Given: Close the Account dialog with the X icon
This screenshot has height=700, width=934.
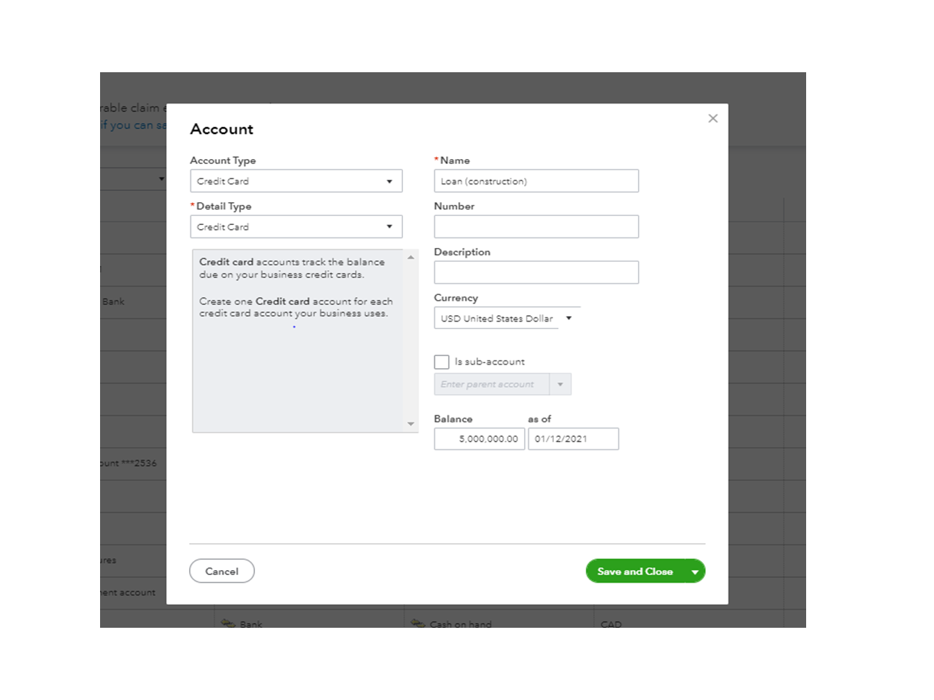Looking at the screenshot, I should pos(712,119).
